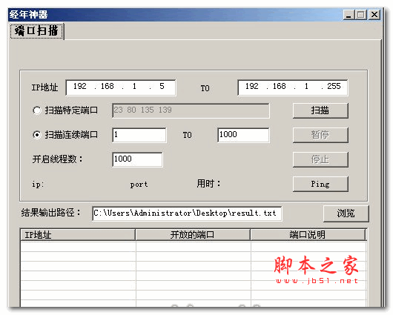
Task: Focus the start IP address field ending in 5
Action: 121,87
